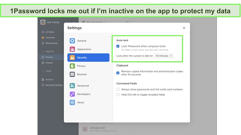Click the Settings dialog title
The height and width of the screenshot is (135, 241).
point(75,28)
